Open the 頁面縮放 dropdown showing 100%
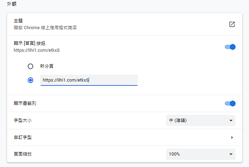 point(201,154)
